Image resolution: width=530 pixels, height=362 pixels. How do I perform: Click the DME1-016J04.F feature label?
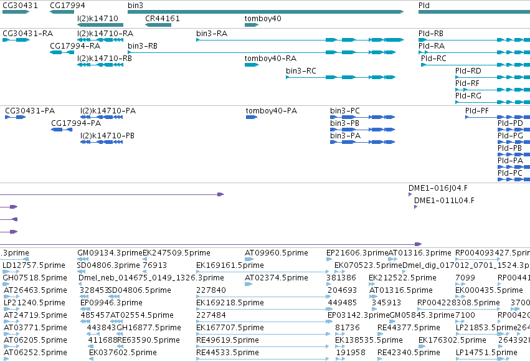438,188
